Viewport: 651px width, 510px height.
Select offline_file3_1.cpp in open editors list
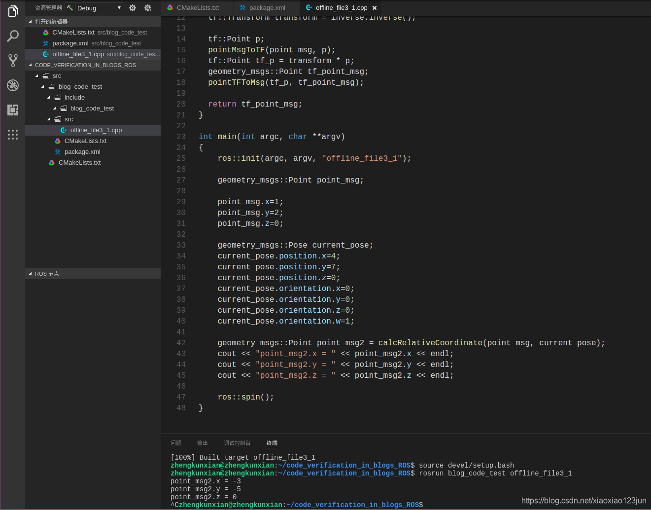tap(93, 54)
